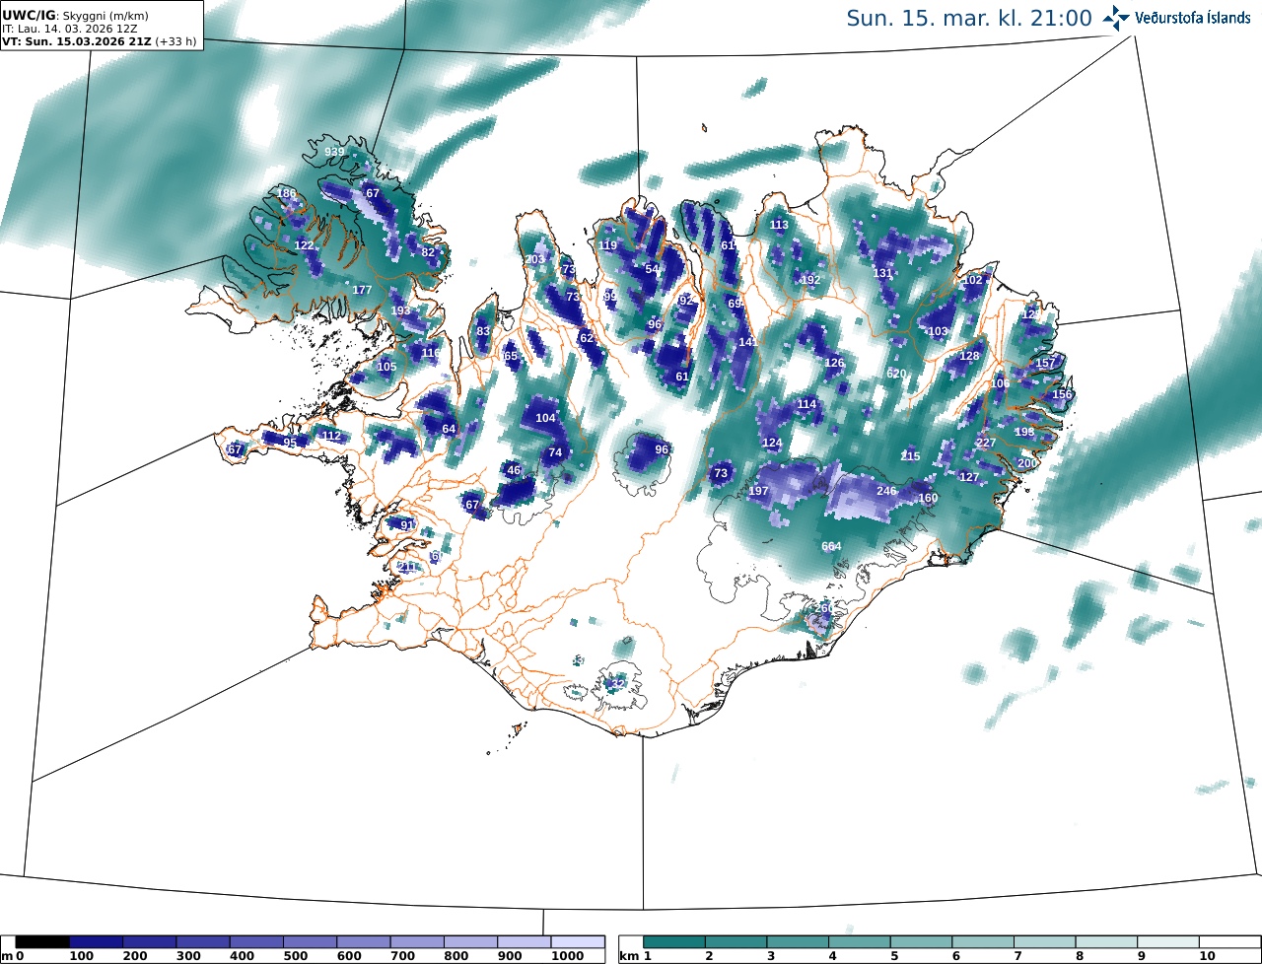Image resolution: width=1262 pixels, height=964 pixels.
Task: Click the visibility value 246 on the map
Action: [886, 491]
